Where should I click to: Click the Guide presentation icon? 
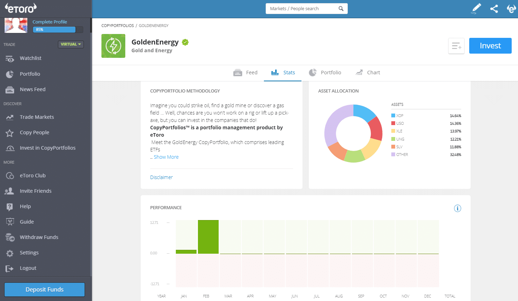click(10, 222)
